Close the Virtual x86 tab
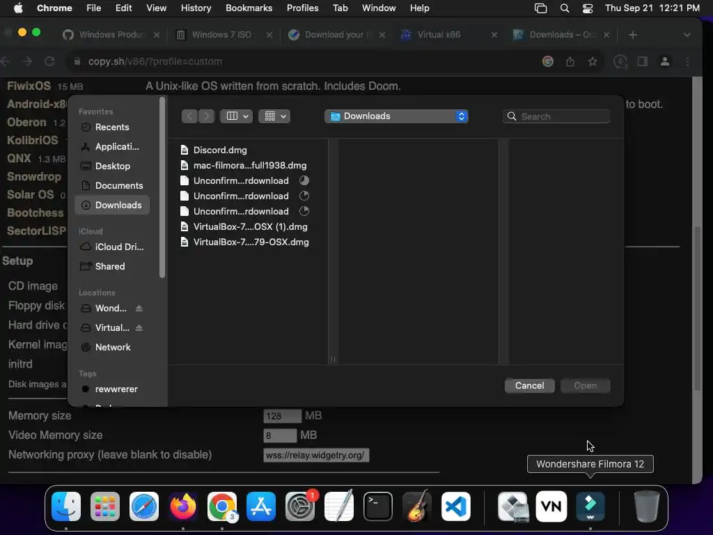This screenshot has height=535, width=713. click(494, 35)
